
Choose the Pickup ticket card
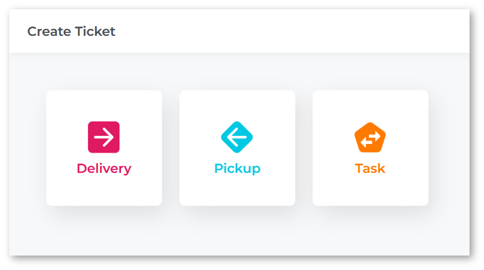237,148
